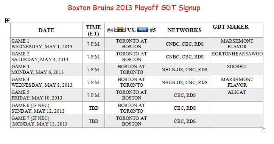The width and height of the screenshot is (274, 144).
Task: Click the ALICAT GDT maker cell
Action: pyautogui.click(x=237, y=95)
